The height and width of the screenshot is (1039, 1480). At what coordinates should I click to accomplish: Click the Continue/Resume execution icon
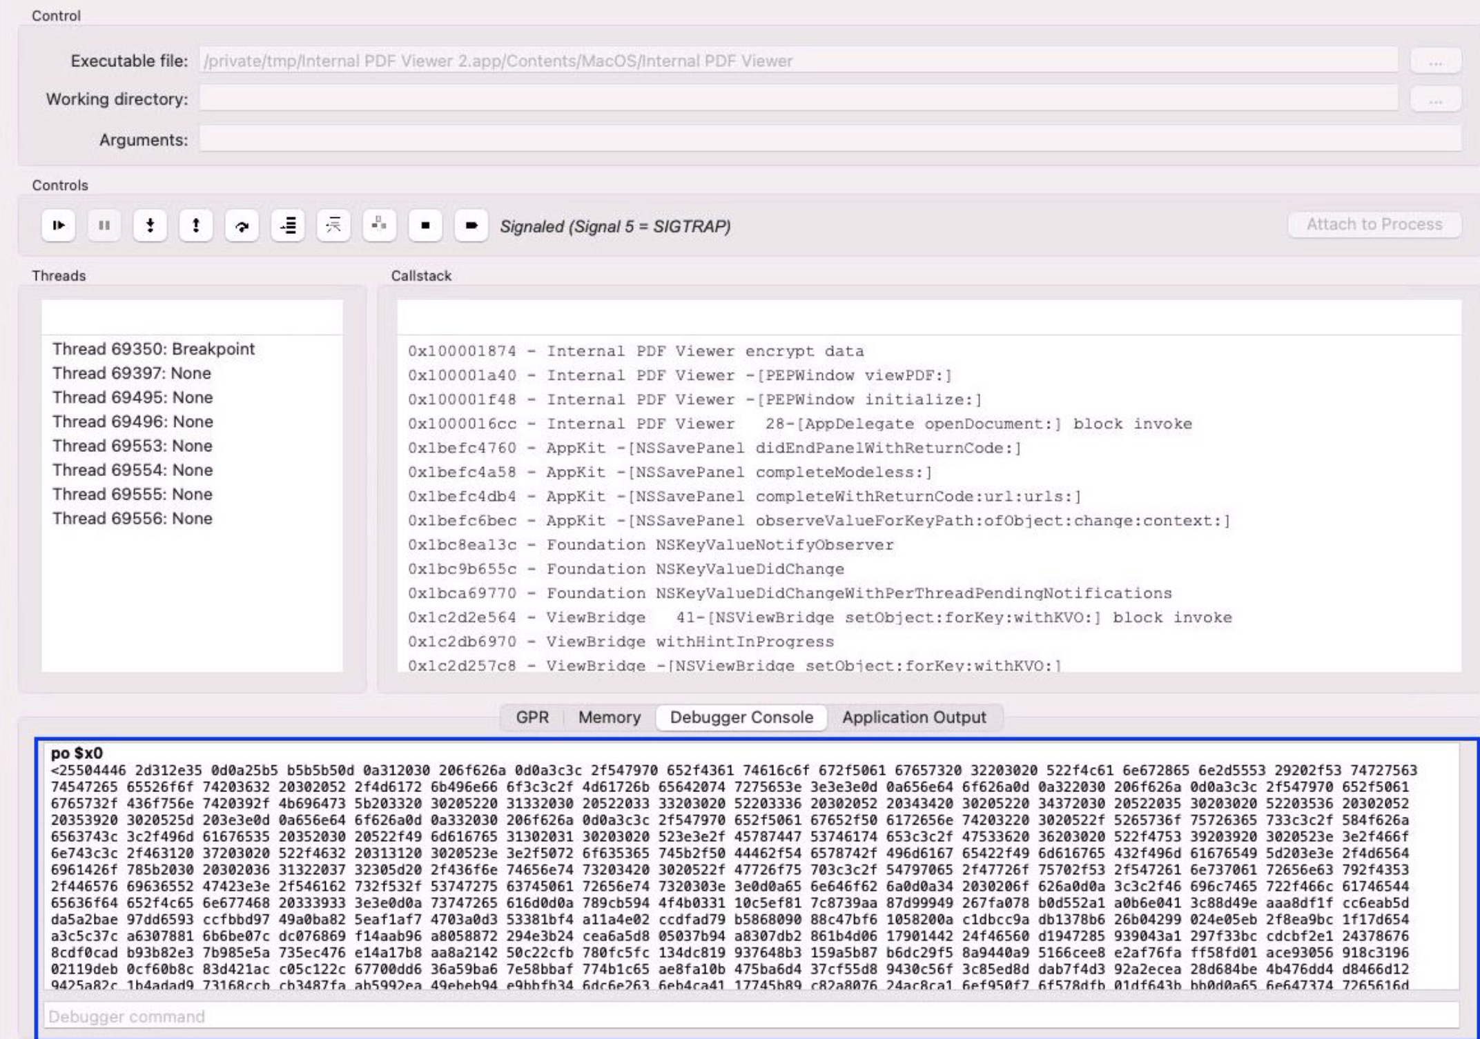pyautogui.click(x=59, y=225)
